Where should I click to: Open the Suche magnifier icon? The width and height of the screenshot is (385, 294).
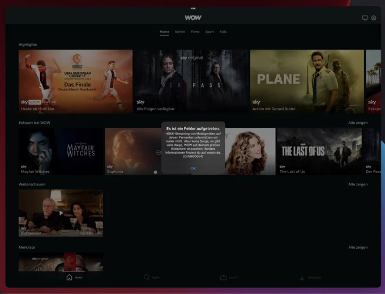pos(147,278)
